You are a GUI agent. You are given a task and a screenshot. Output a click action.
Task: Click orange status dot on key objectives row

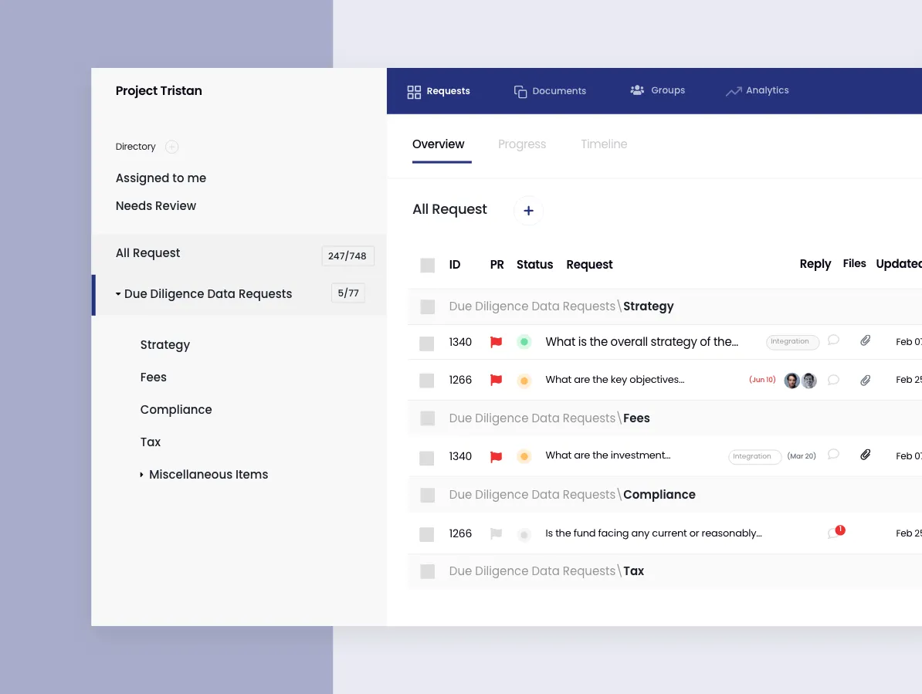(x=524, y=381)
